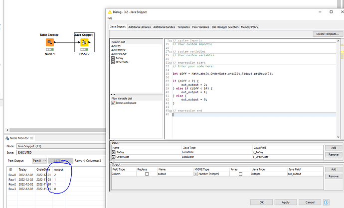The height and width of the screenshot is (208, 344).
Task: Click Add button in Output section
Action: pos(334,169)
